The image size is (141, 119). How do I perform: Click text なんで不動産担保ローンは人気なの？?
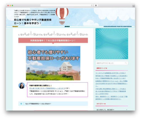tap(38, 104)
